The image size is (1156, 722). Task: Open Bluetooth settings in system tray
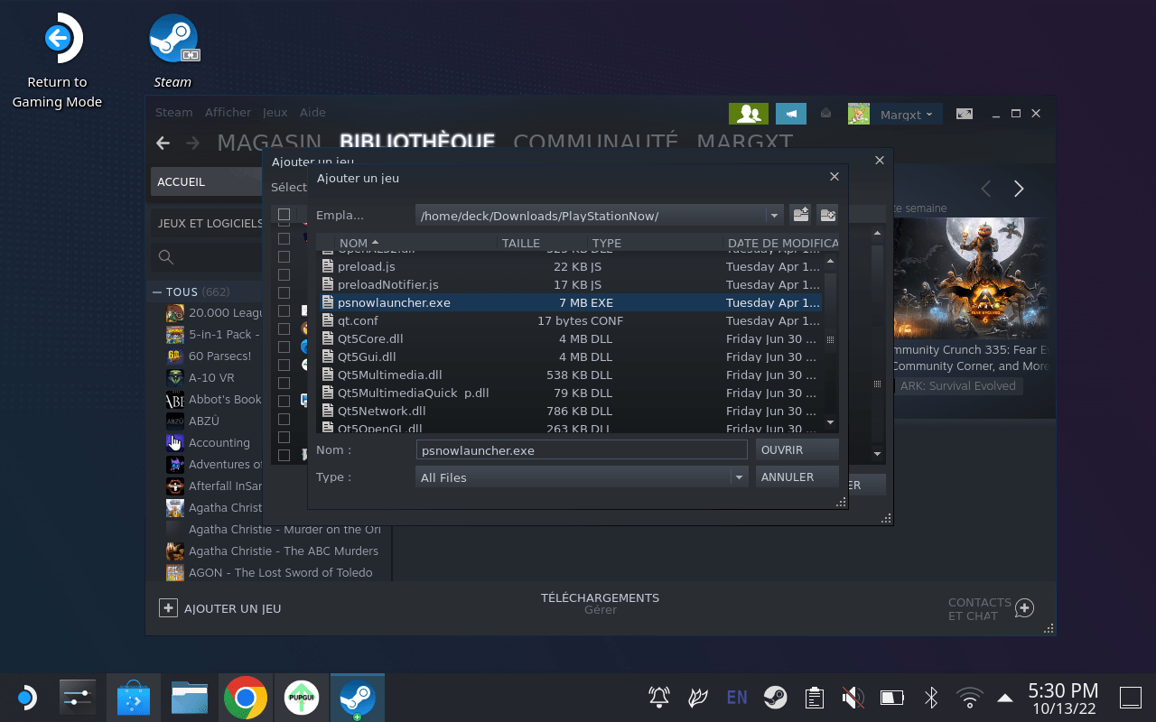[x=932, y=697]
